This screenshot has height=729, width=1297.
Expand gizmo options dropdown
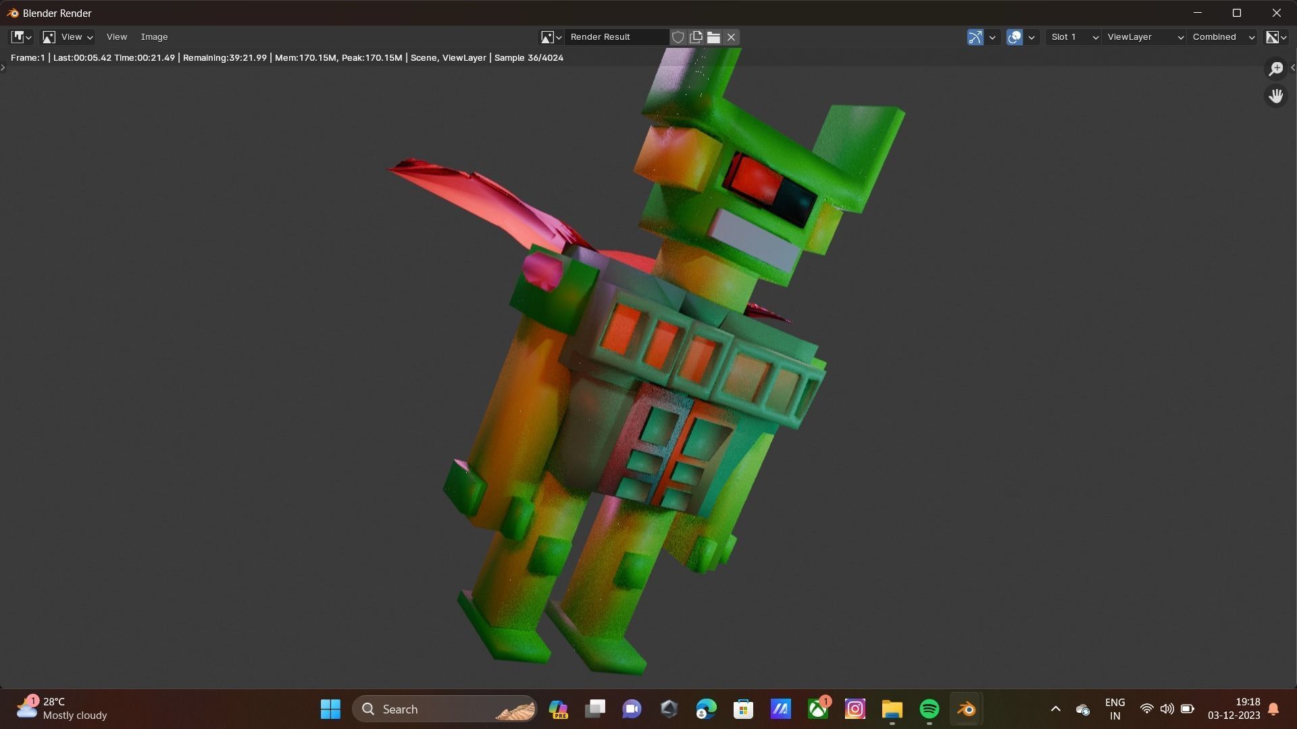pos(992,37)
